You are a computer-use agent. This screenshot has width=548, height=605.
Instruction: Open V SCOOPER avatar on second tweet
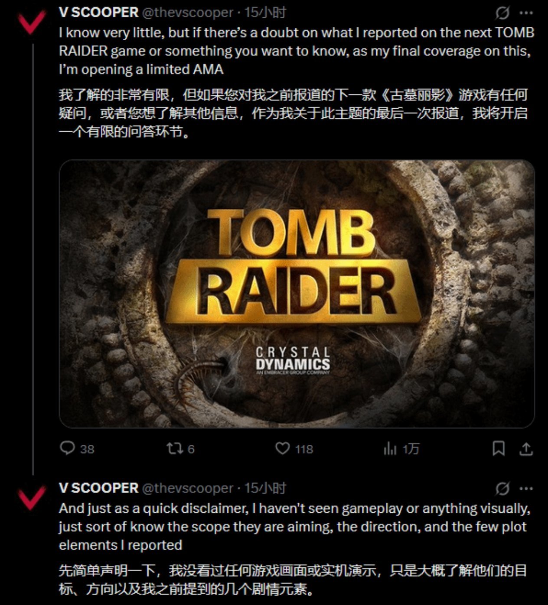pos(31,498)
